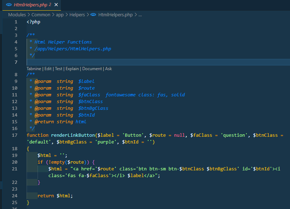Open HtmlHelpers.php breadcrumb segment
This screenshot has width=290, height=209.
click(116, 15)
